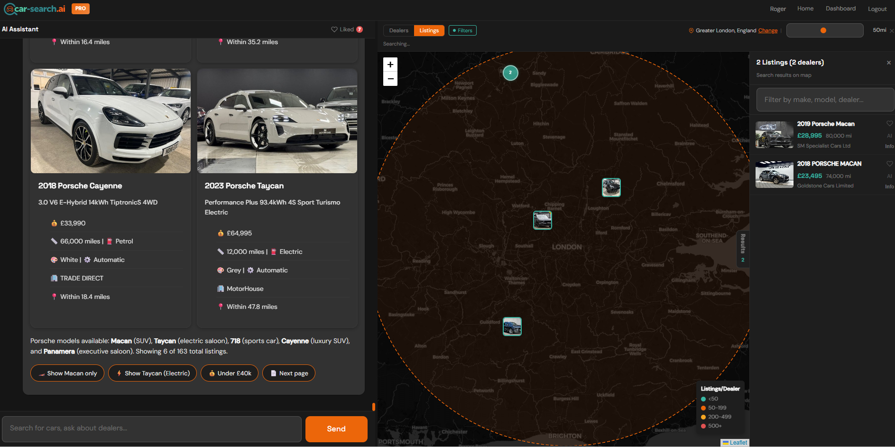The height and width of the screenshot is (447, 895).
Task: Favorite the 2019 Porsche Macan listing
Action: (889, 123)
